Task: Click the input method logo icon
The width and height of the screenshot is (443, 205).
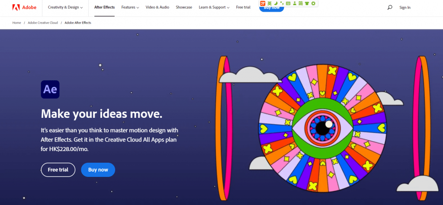Action: point(263,3)
